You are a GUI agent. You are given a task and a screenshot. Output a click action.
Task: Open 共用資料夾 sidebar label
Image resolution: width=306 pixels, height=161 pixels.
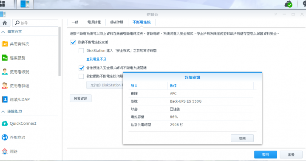tap(20, 44)
